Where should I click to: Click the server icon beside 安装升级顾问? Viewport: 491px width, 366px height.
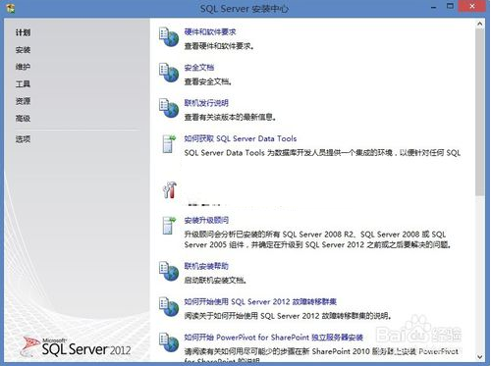169,225
